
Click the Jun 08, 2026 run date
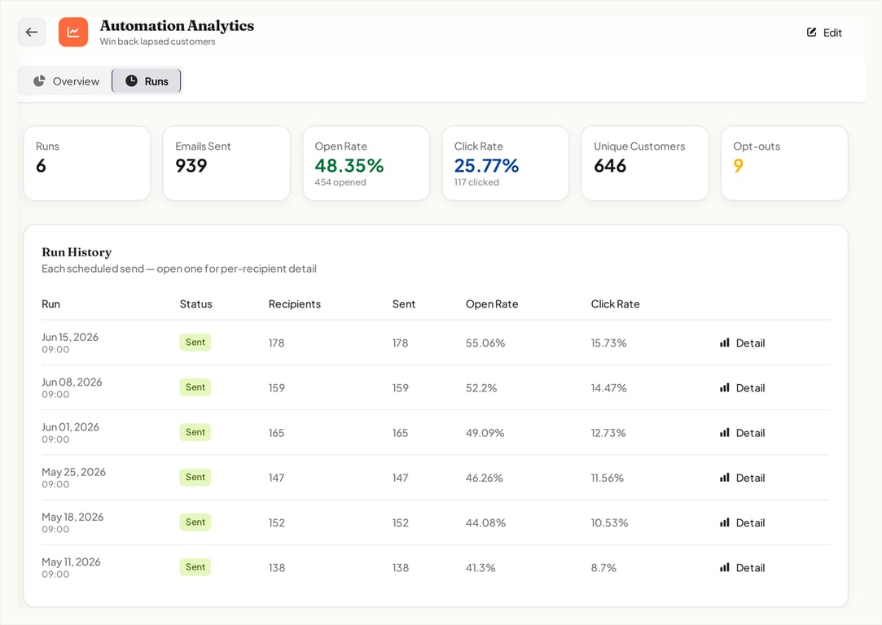[72, 382]
